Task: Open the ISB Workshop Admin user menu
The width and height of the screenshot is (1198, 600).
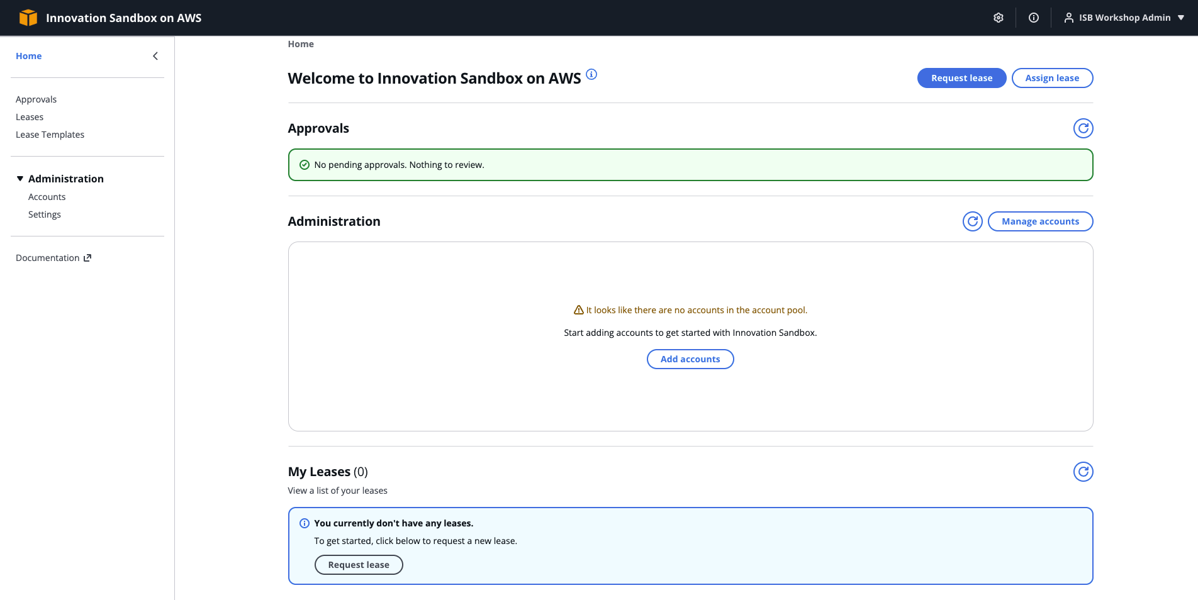Action: (x=1124, y=18)
